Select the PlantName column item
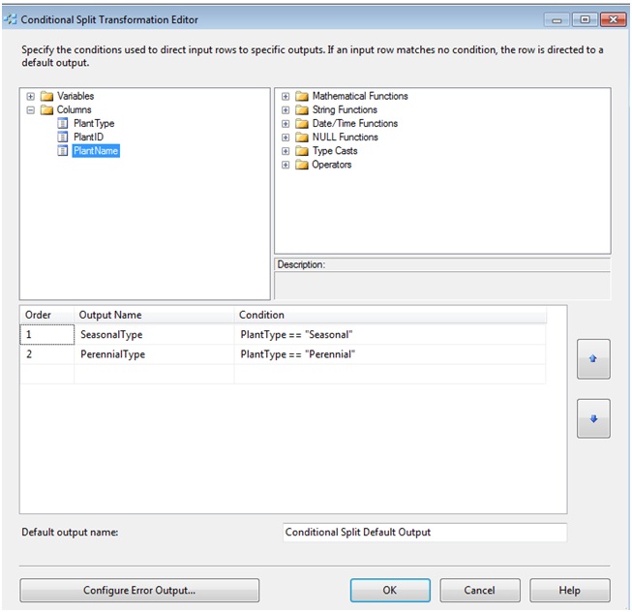The image size is (632, 612). pos(96,151)
